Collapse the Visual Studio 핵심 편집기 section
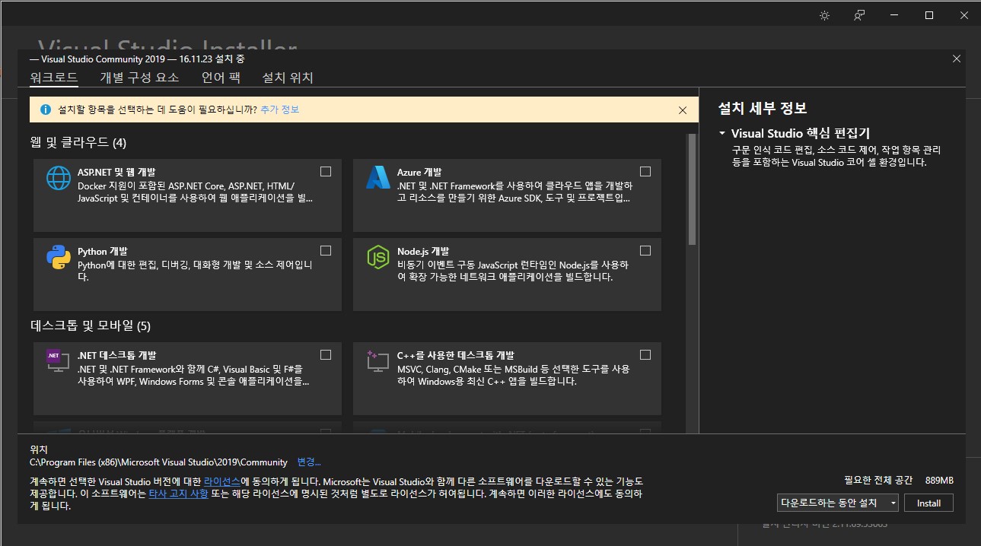Screen dimensions: 981x546 (x=722, y=133)
